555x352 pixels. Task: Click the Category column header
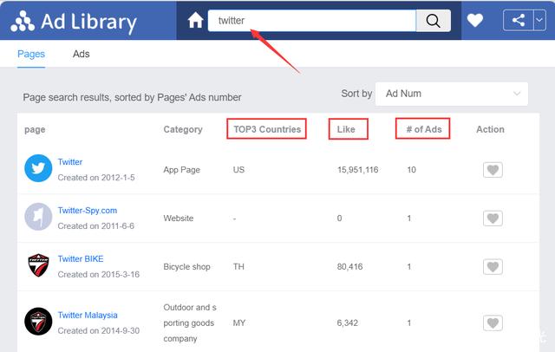coord(183,129)
